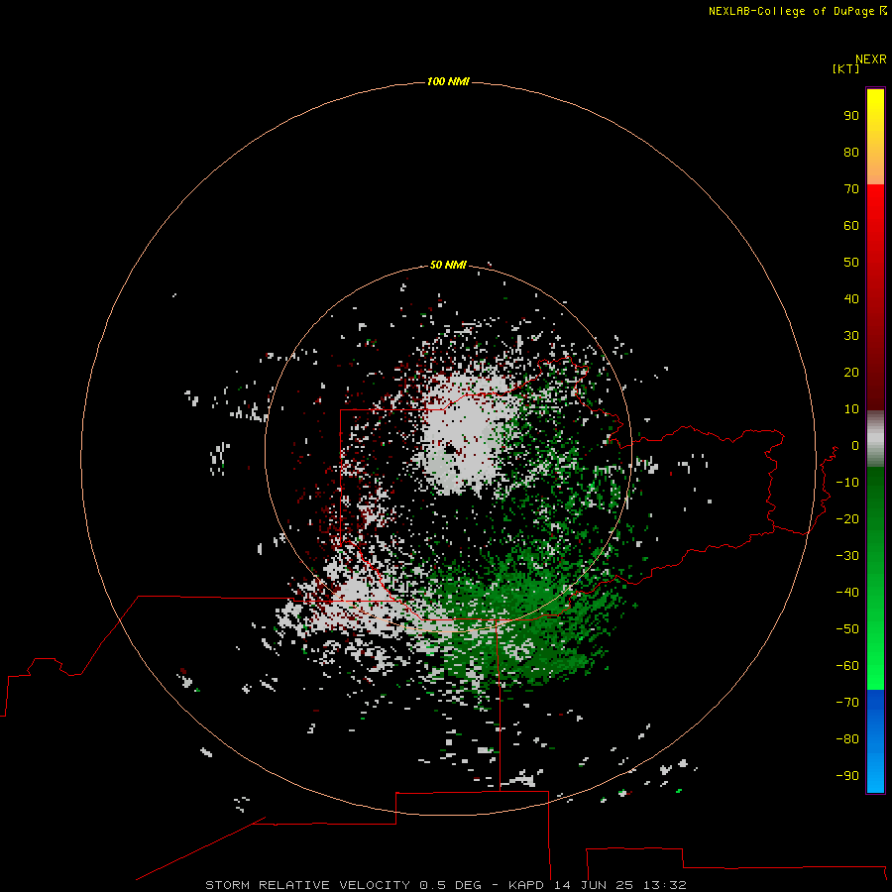Click the [KT] units label
The height and width of the screenshot is (892, 892).
coord(846,69)
